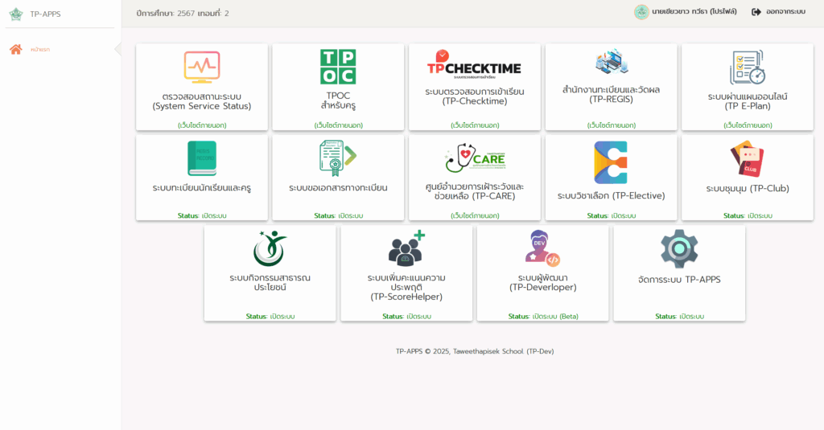Click the TP-APPS brand logo in sidebar
Screen dimensions: 824x430
(16, 14)
